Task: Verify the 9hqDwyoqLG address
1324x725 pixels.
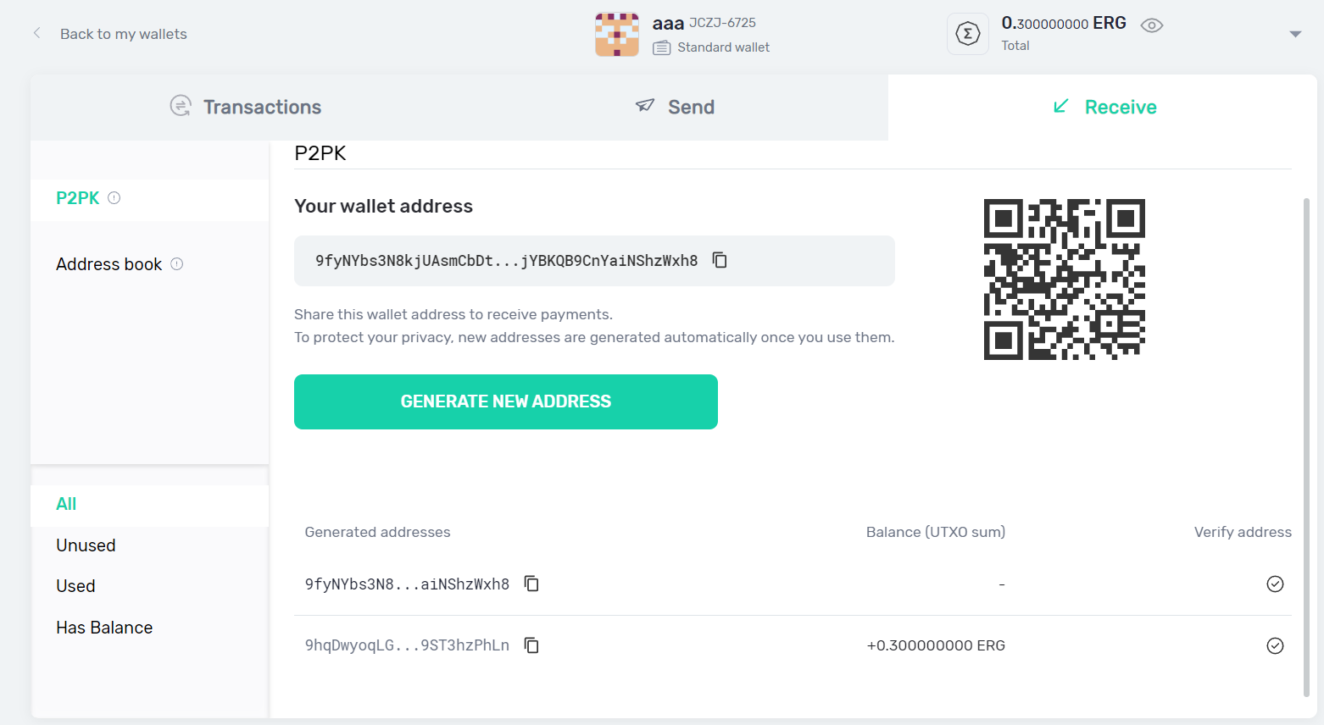Action: click(1274, 645)
